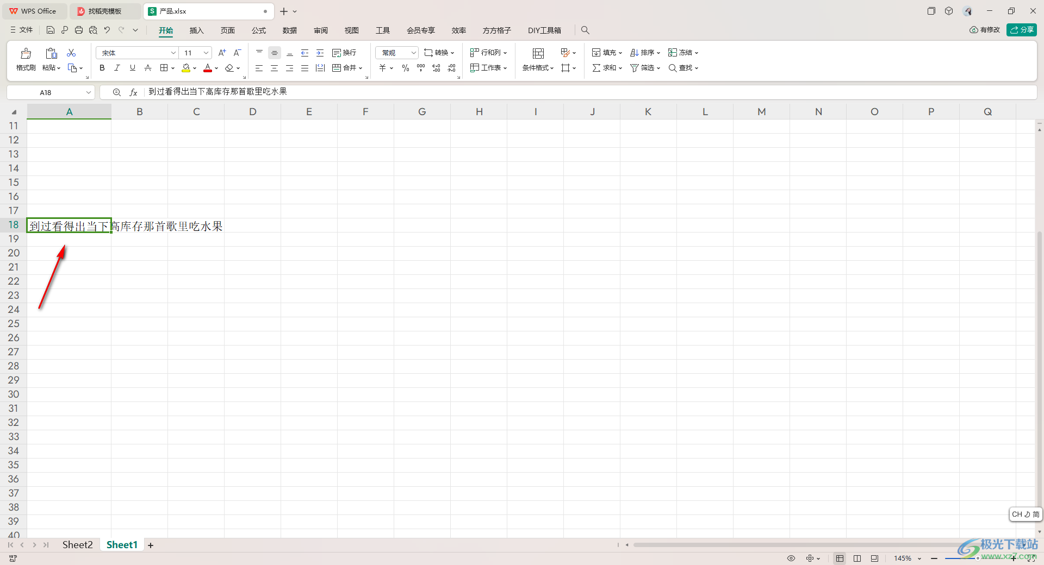Open the 宋体 font name dropdown
Image resolution: width=1044 pixels, height=565 pixels.
click(173, 53)
